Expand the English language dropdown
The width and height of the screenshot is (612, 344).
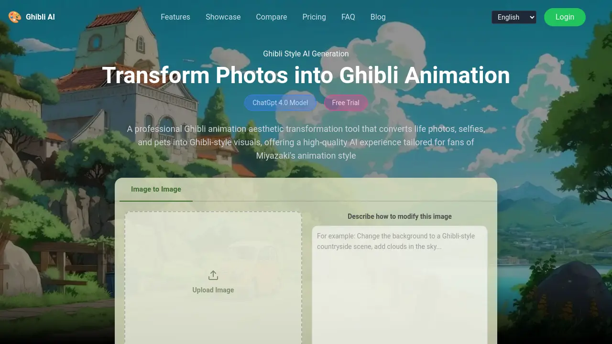tap(514, 17)
